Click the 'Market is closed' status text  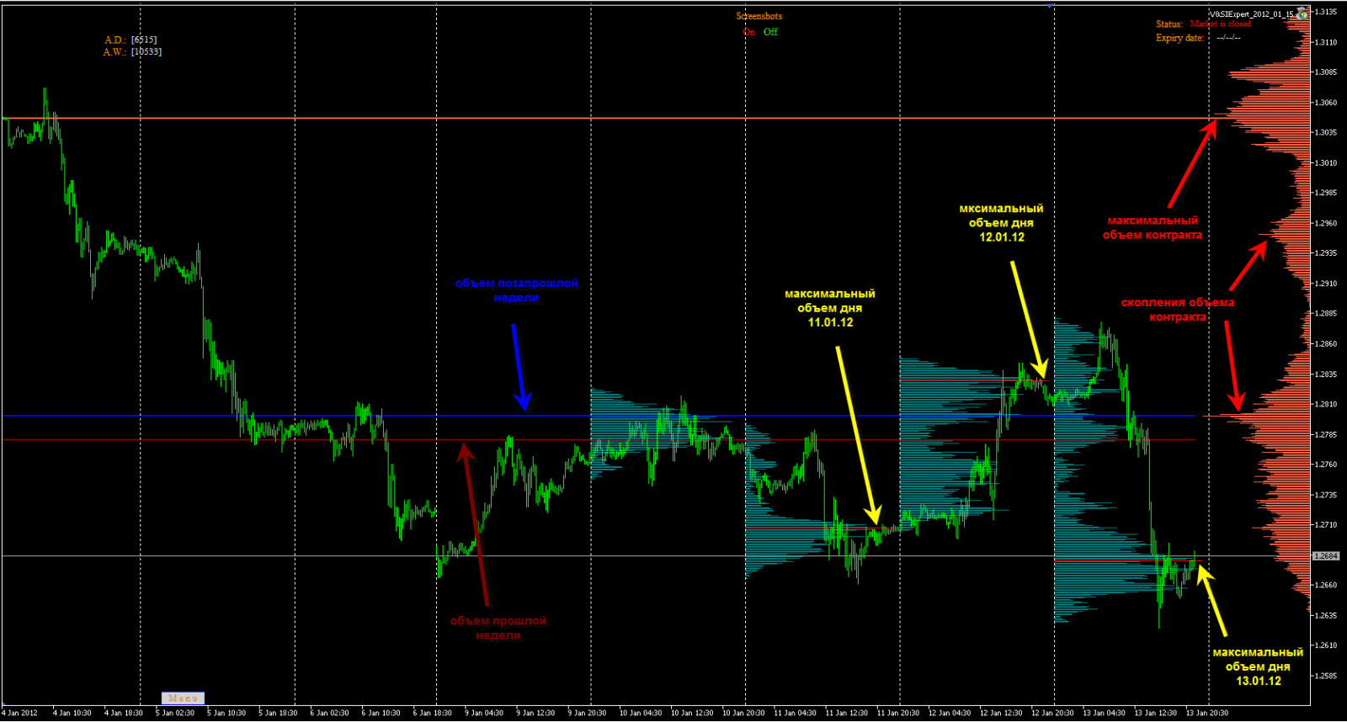(x=1221, y=24)
